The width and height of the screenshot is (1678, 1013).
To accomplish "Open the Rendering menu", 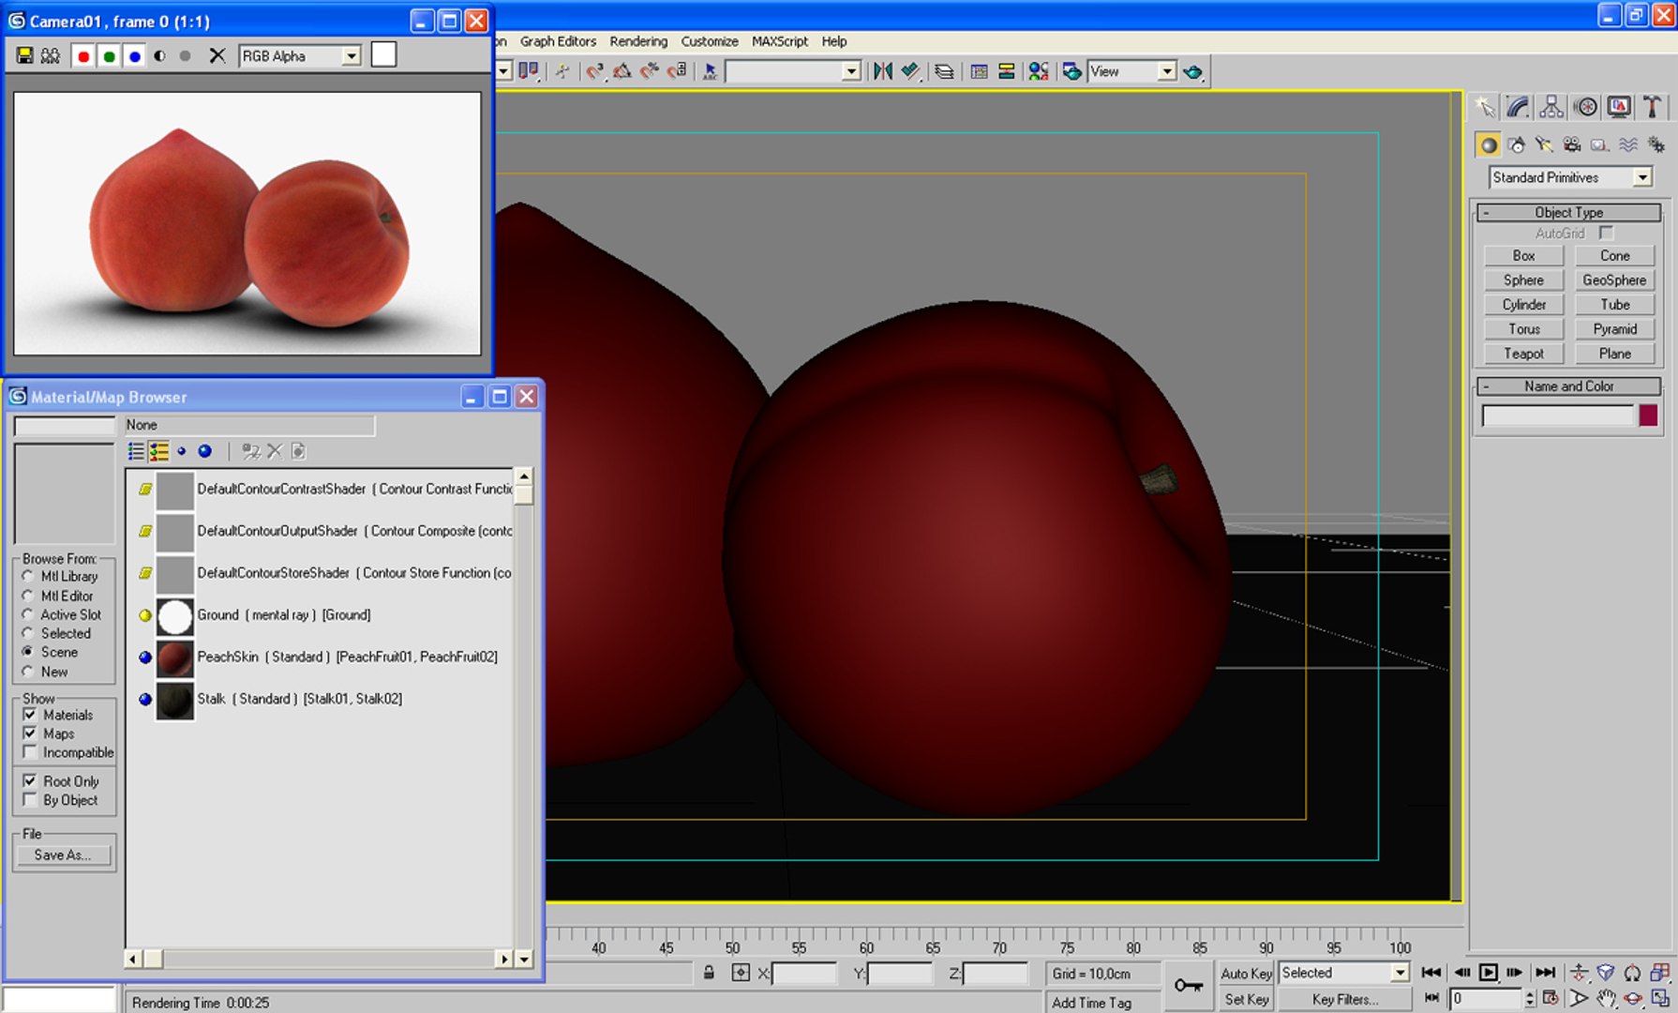I will tap(638, 41).
